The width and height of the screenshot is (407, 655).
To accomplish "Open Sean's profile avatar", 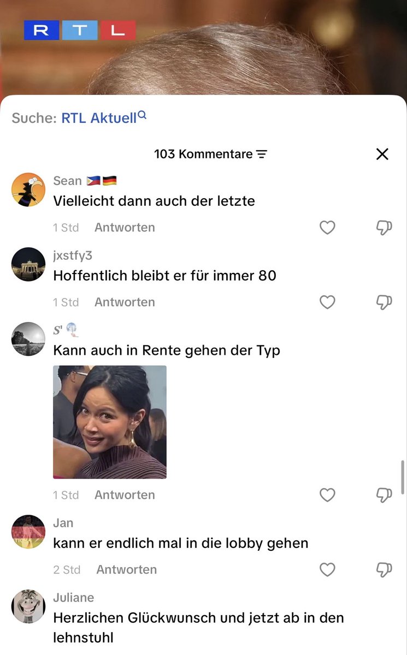I will 28,190.
